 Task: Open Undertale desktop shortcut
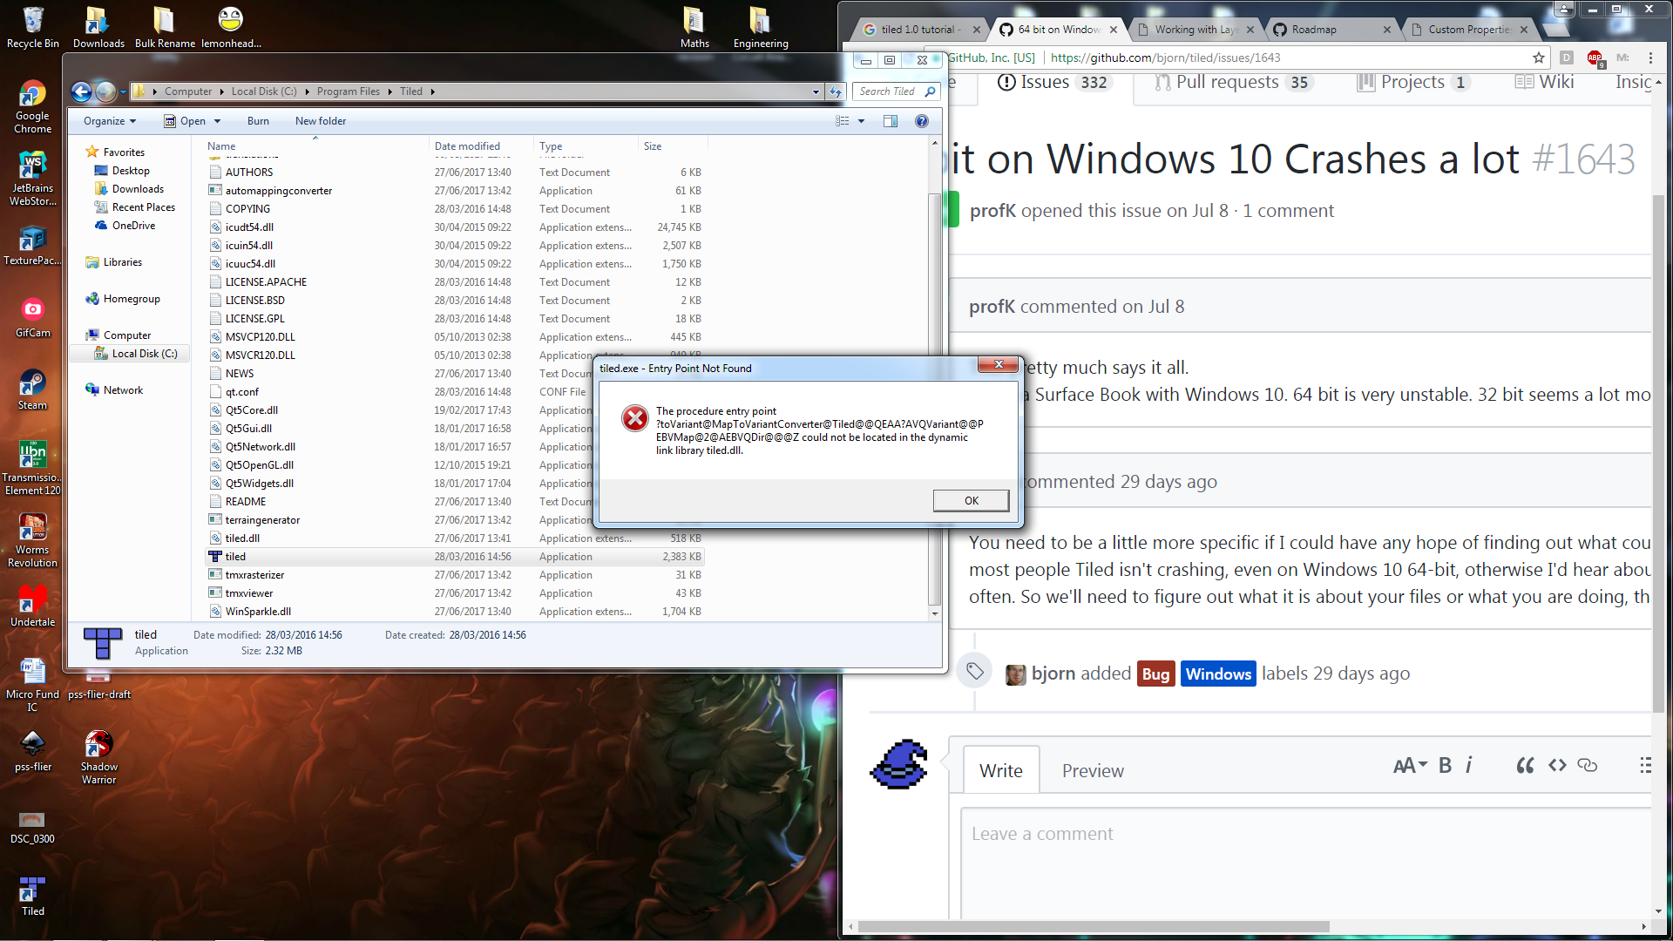click(32, 606)
